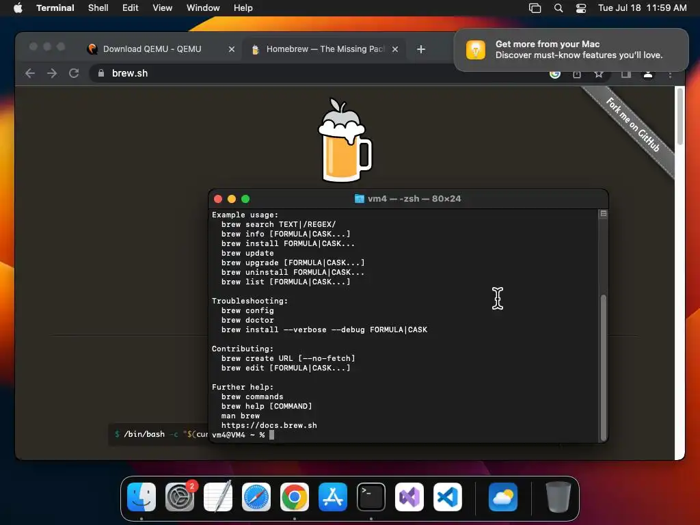Click the Terminal window scrollbar thumb

click(604, 367)
